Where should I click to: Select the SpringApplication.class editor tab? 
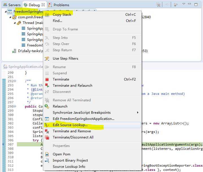(x=23, y=67)
